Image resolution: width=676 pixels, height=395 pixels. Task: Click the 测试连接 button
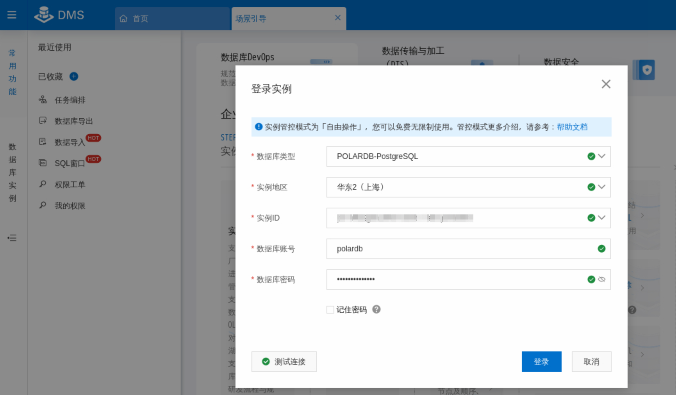click(x=284, y=362)
